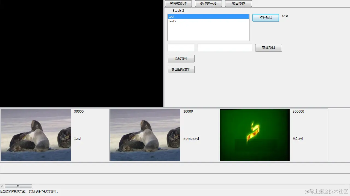350x196 pixels.
Task: Click the 打开项目 button
Action: coord(266,18)
